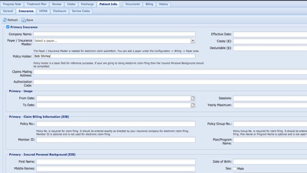Click the Primary - Claim Billing Information (EIB) heading
307x173 pixels.
point(39,117)
